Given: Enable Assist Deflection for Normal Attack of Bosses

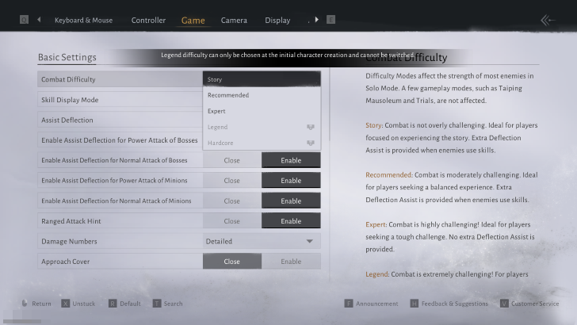Looking at the screenshot, I should coord(291,160).
